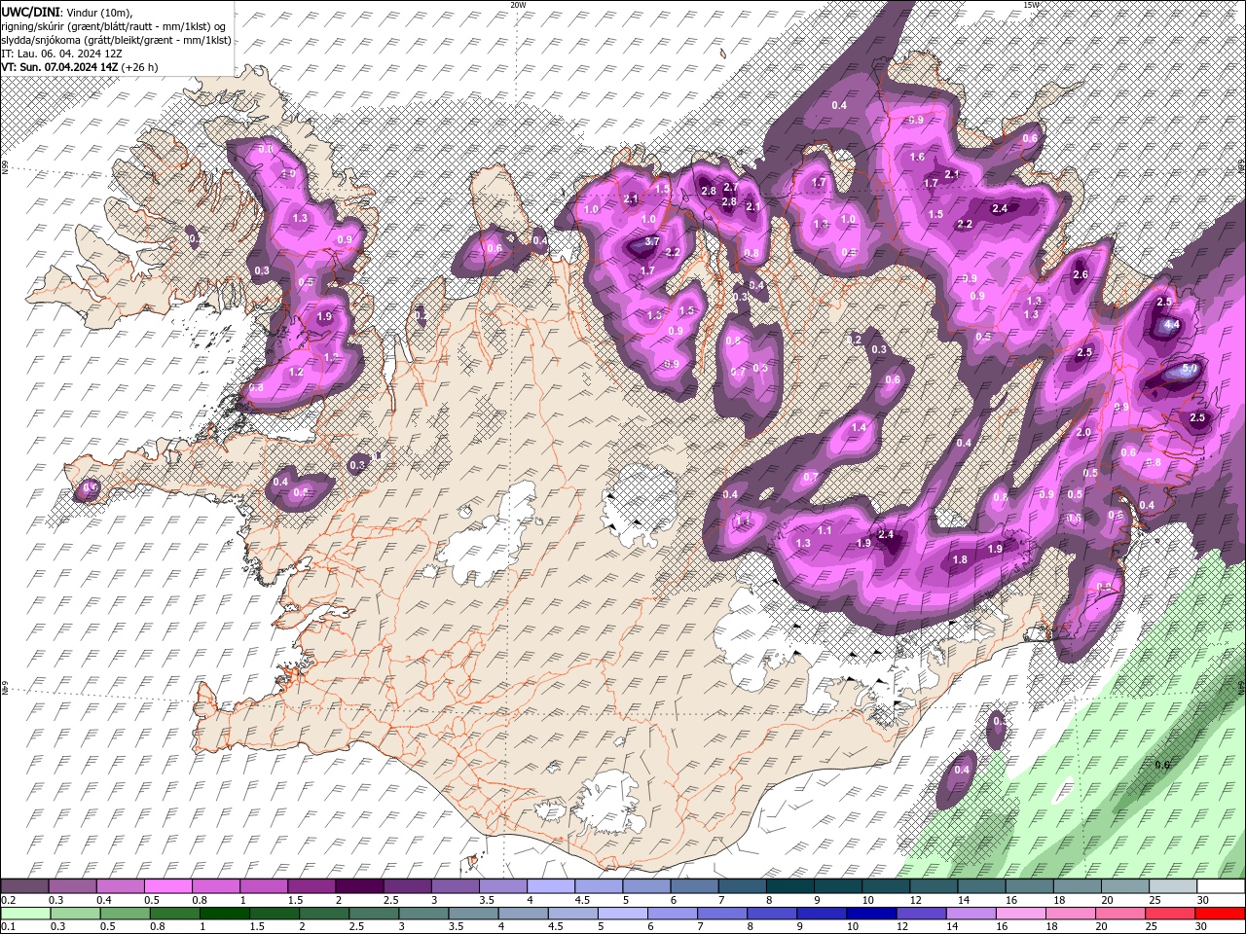The height and width of the screenshot is (934, 1246).
Task: Click the 'UWC/DINI: Vindur (10m)' title text
Action: pyautogui.click(x=67, y=12)
